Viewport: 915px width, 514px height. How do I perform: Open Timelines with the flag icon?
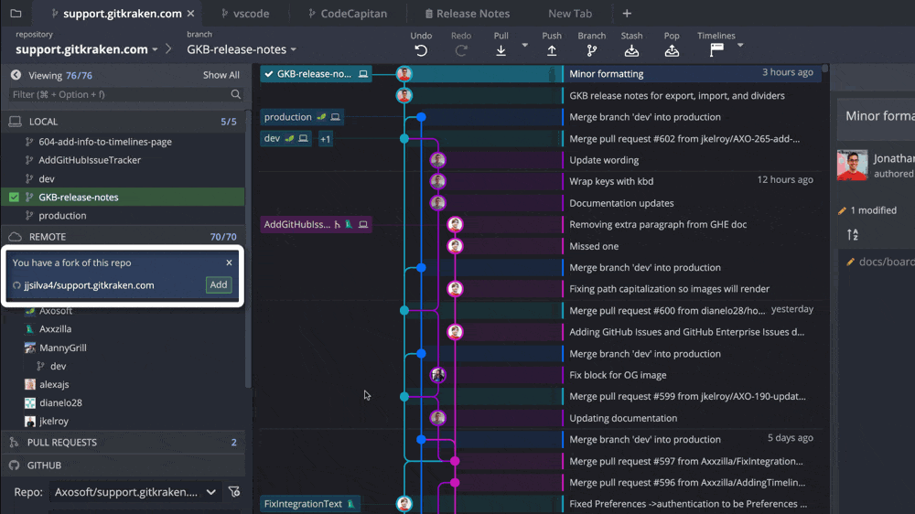pos(716,50)
